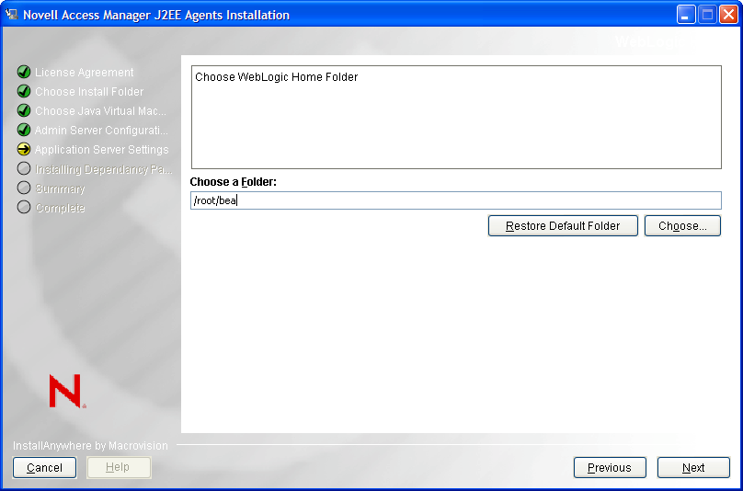Click the Choose Java Virtual Machine checkmark icon
This screenshot has width=743, height=491.
coord(24,110)
